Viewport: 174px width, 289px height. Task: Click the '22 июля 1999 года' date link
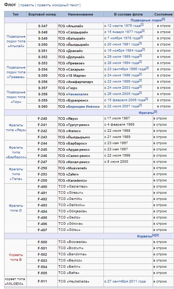pos(123,82)
